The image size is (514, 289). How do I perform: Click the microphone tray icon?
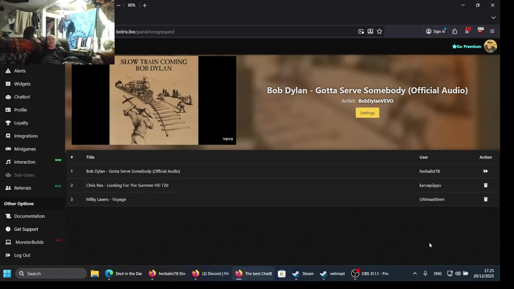coord(425,274)
